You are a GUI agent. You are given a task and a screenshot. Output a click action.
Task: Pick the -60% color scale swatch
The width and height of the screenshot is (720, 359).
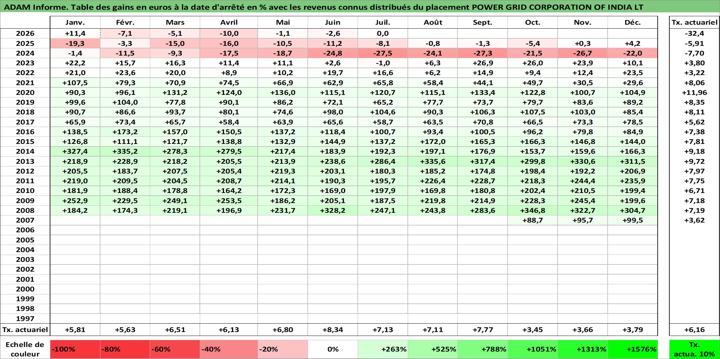click(175, 349)
